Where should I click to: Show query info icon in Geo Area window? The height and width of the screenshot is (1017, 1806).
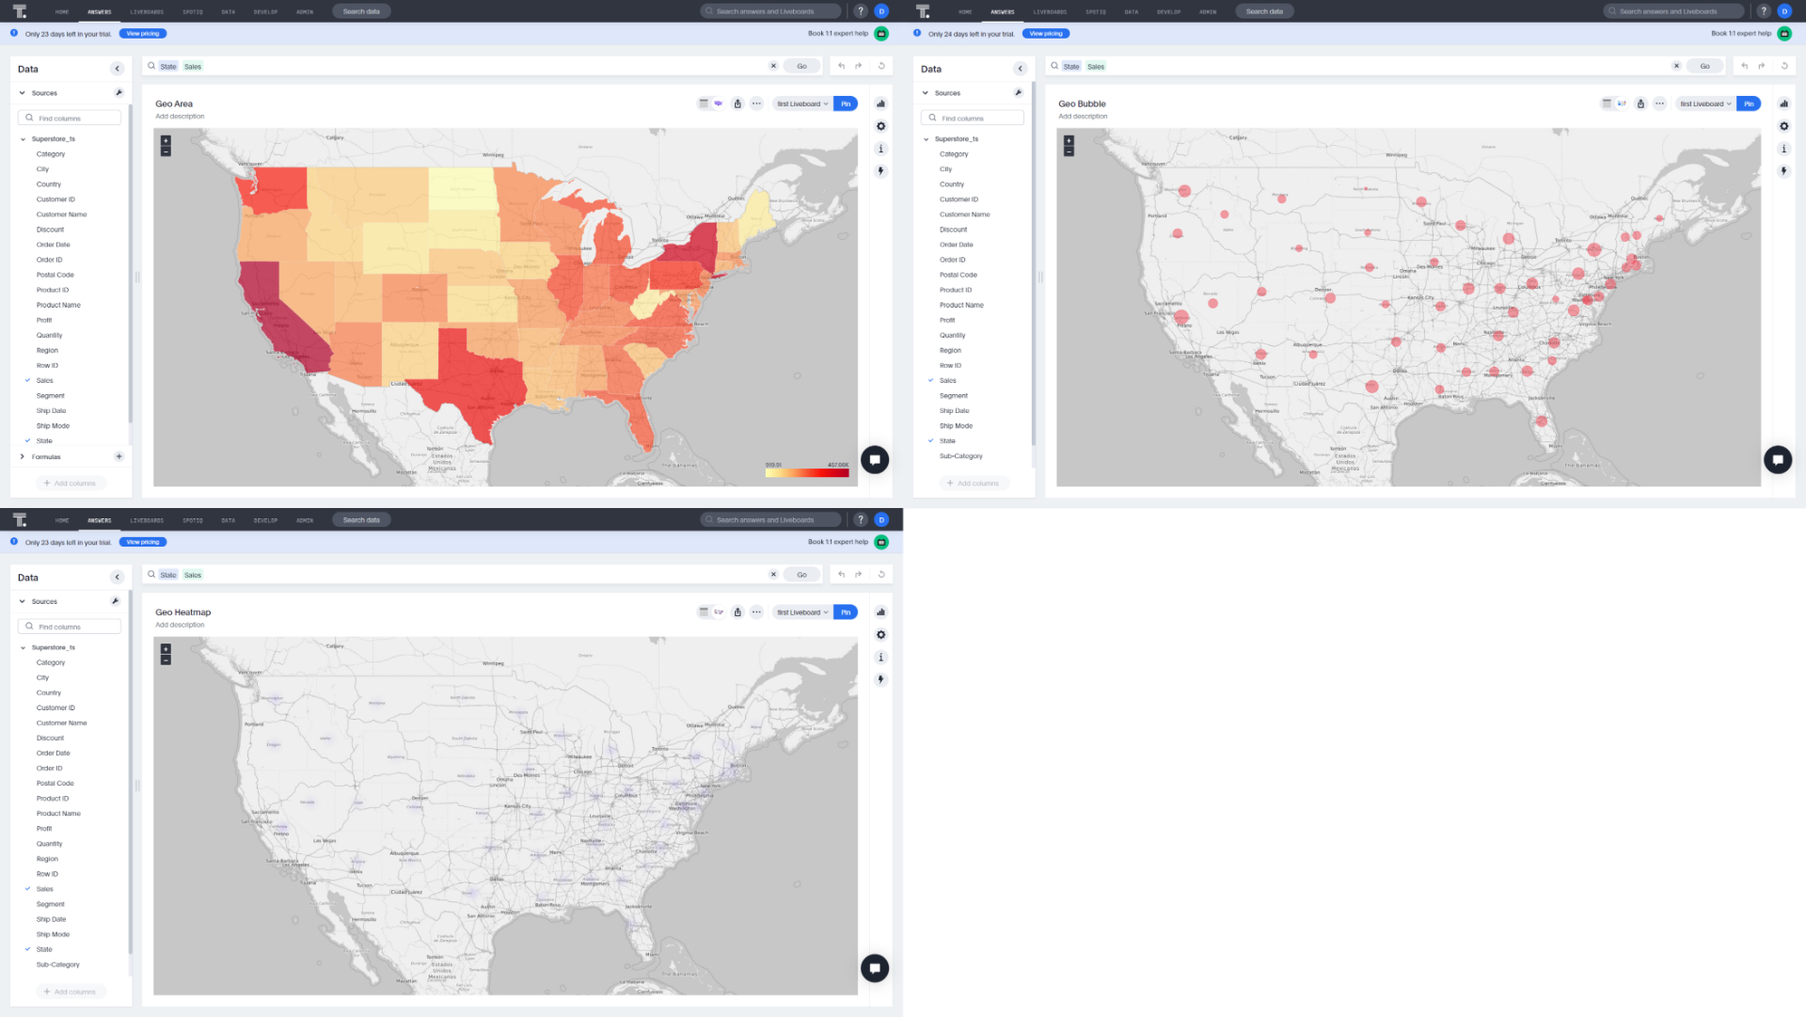880,149
